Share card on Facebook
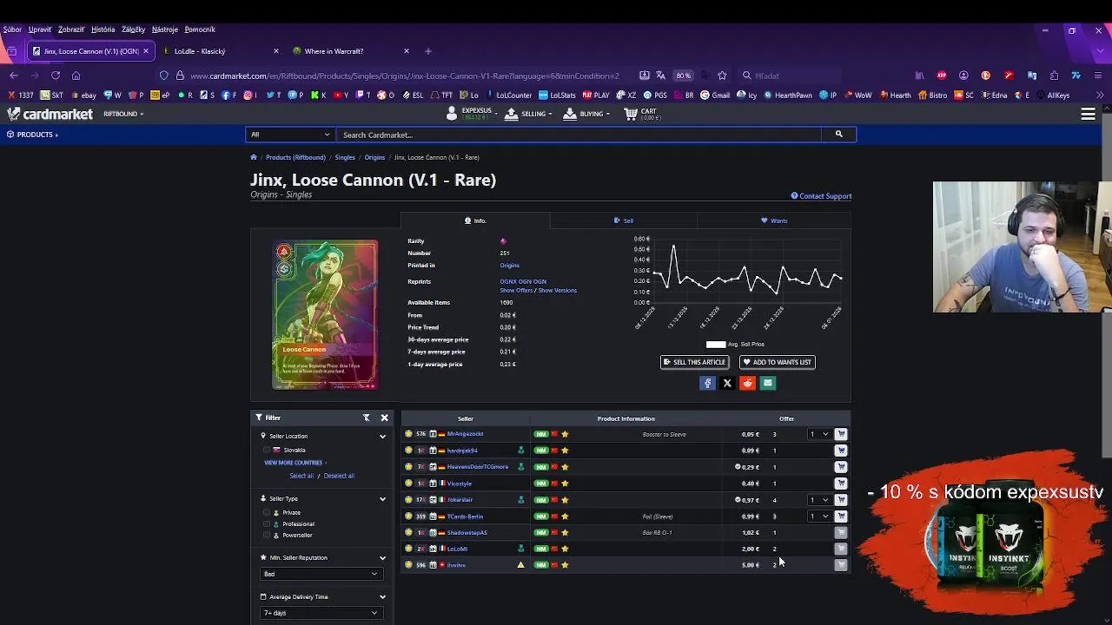This screenshot has width=1112, height=625. click(x=707, y=383)
